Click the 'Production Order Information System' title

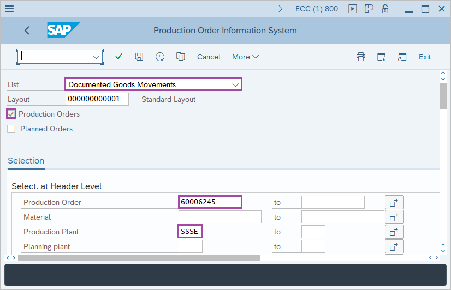click(225, 31)
